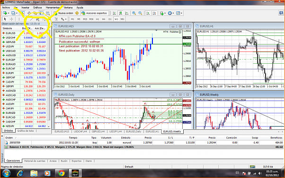The image size is (285, 178).
Task: Select the Cursor arrow tool
Action: [5, 19]
